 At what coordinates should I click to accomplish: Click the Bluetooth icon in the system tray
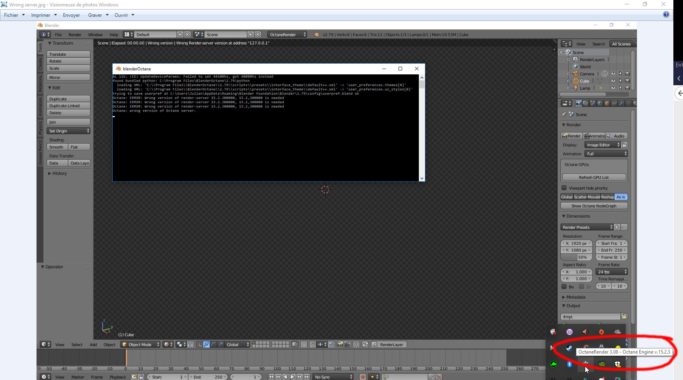[569, 364]
